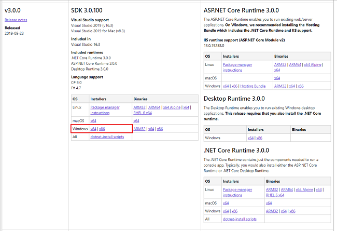This screenshot has width=337, height=231.
Task: Open ASP.NET Core Linux Package manager instructions
Action: pos(237,64)
